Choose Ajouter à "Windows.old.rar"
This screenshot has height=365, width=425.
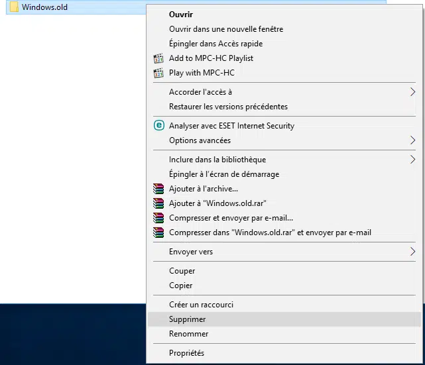284,203
